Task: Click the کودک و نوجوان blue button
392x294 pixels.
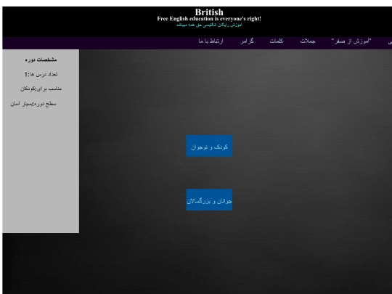Action: [209, 146]
